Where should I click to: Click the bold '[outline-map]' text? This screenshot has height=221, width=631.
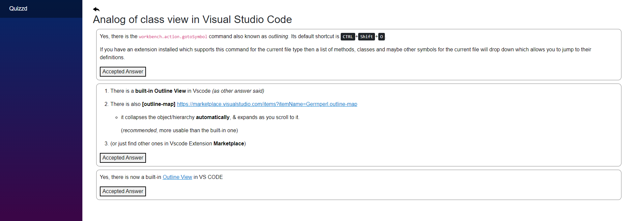(158, 104)
